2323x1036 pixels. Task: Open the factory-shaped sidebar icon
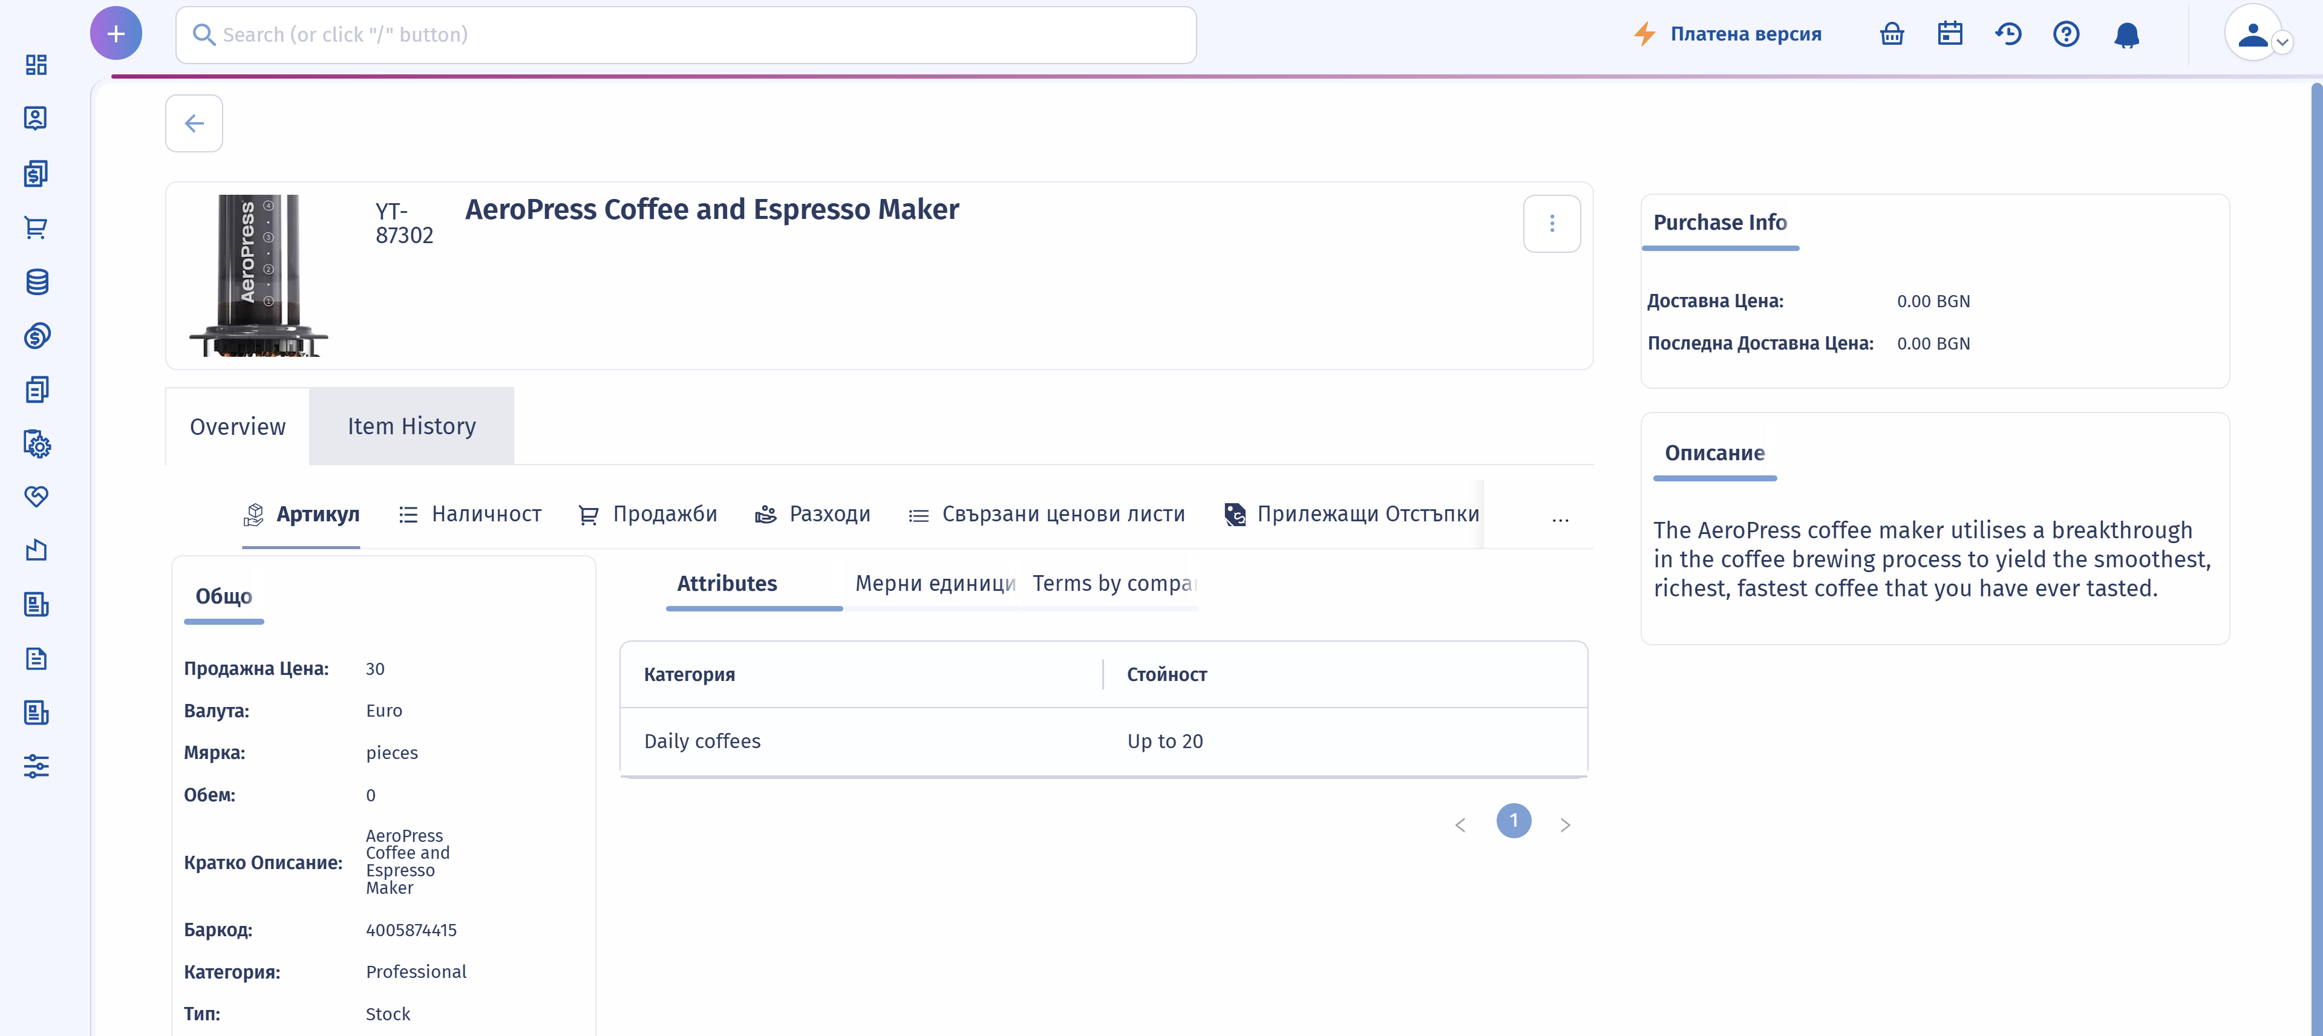(x=36, y=550)
